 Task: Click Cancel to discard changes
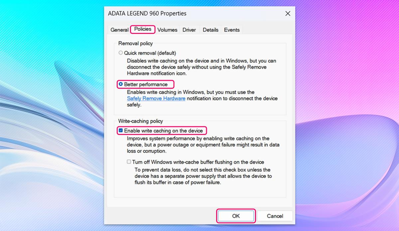pyautogui.click(x=275, y=216)
